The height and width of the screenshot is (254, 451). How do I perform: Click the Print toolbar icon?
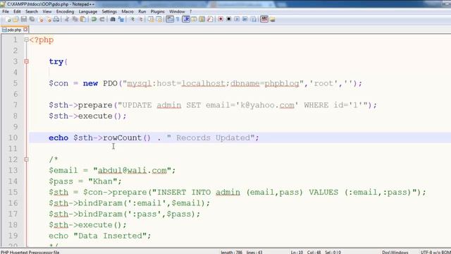click(56, 19)
